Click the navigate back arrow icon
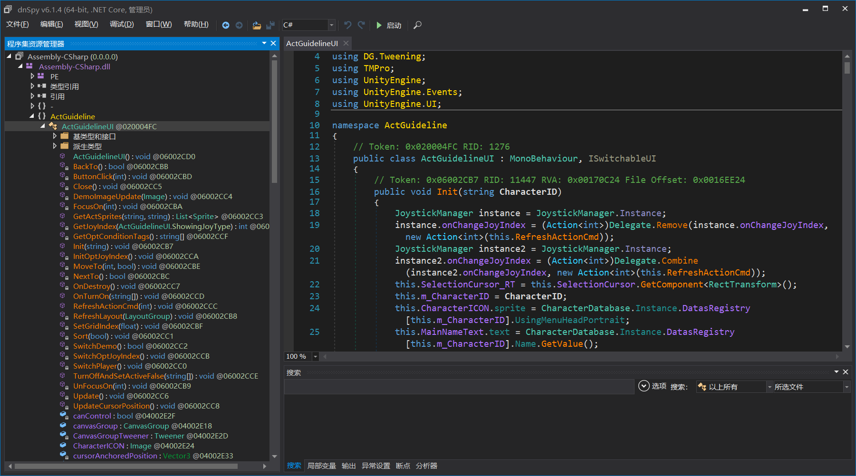Image resolution: width=856 pixels, height=476 pixels. pyautogui.click(x=226, y=25)
